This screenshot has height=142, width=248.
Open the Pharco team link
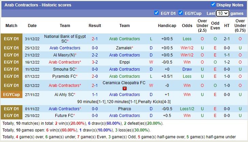pyautogui.click(x=124, y=109)
